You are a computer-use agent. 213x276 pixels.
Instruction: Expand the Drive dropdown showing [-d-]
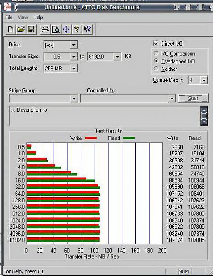point(73,45)
